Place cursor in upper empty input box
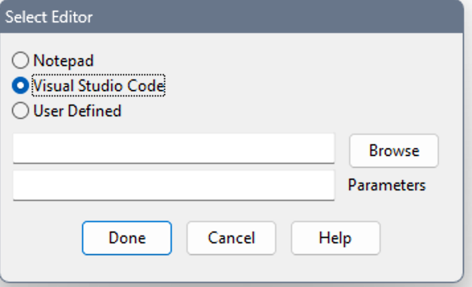The width and height of the screenshot is (472, 287). tap(173, 149)
